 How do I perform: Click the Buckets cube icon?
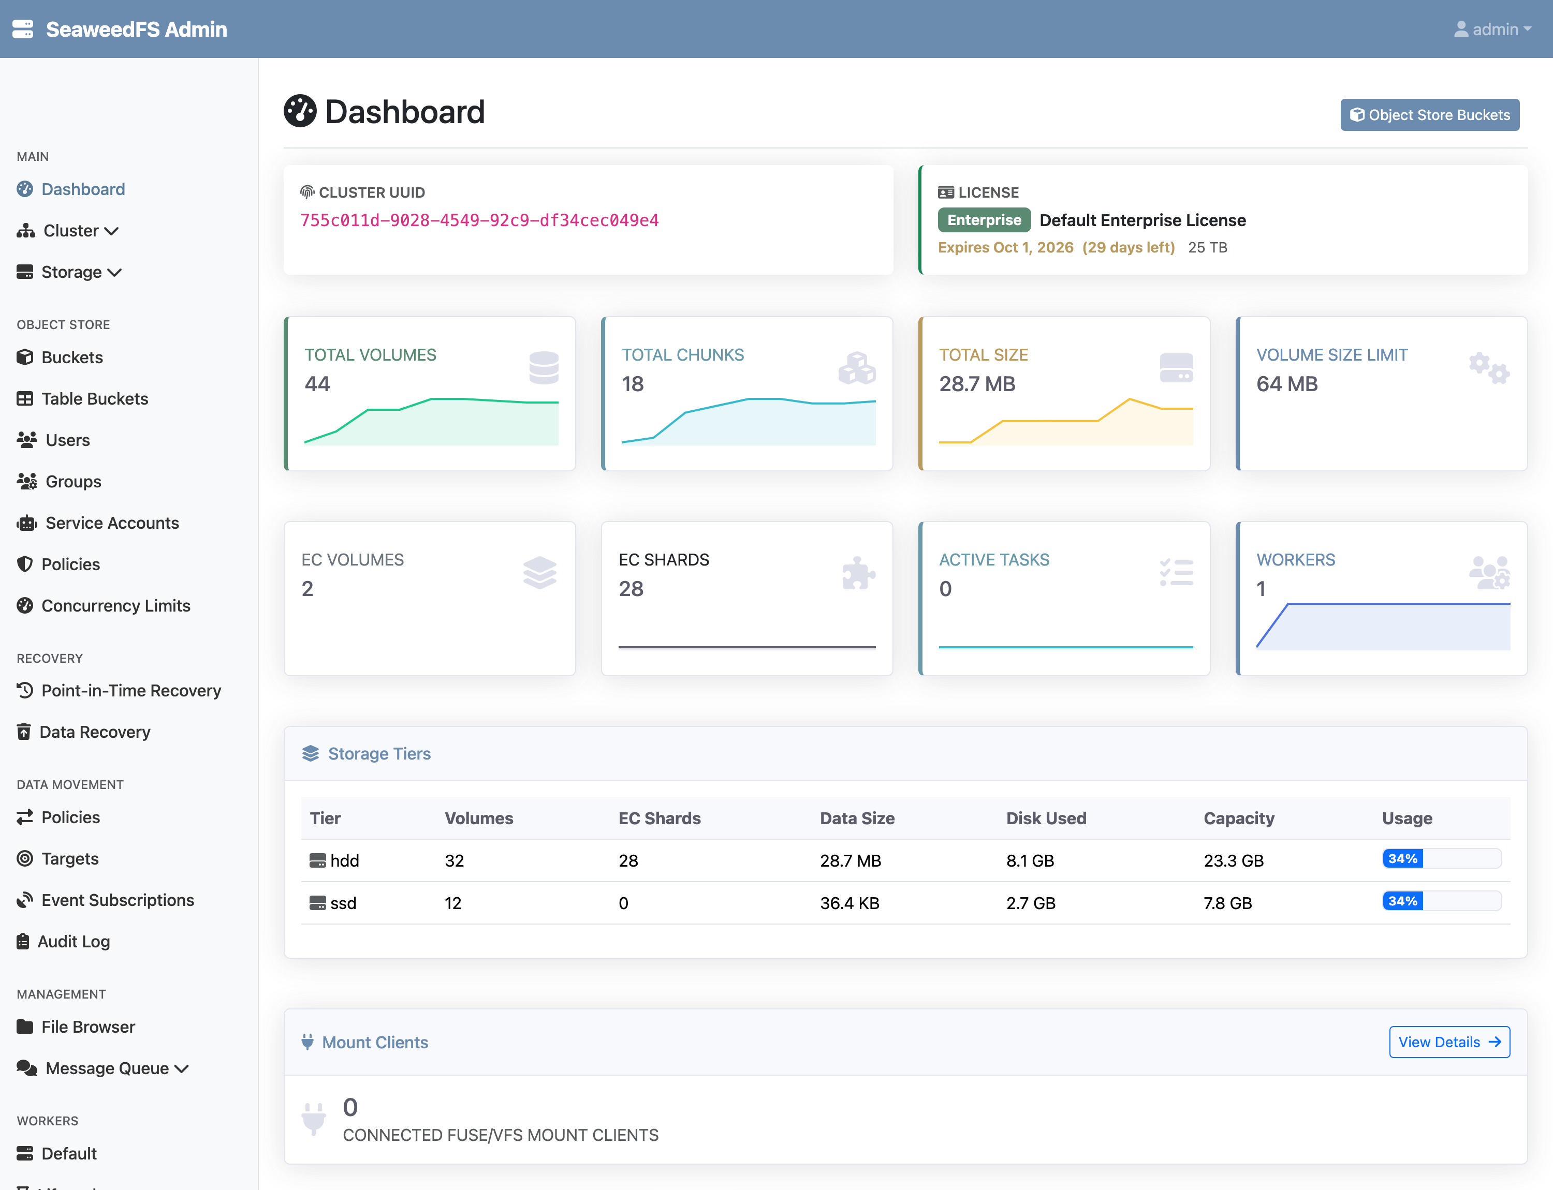pyautogui.click(x=25, y=357)
